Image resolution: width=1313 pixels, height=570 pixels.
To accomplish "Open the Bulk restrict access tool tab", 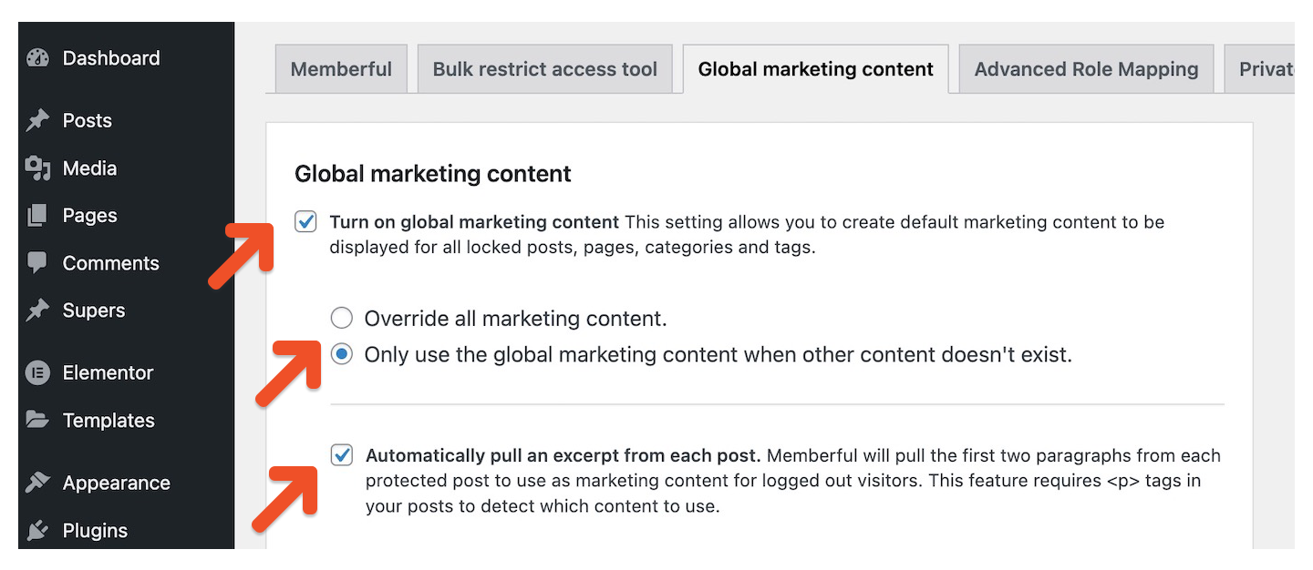I will 545,69.
